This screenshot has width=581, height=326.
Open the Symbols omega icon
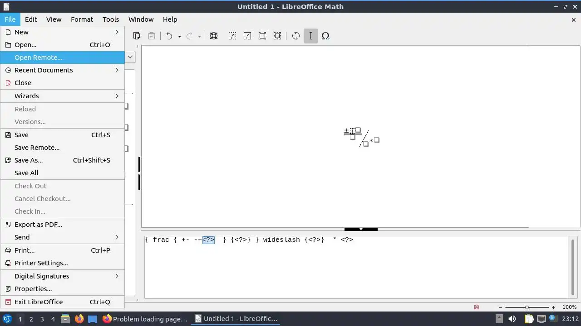click(325, 36)
